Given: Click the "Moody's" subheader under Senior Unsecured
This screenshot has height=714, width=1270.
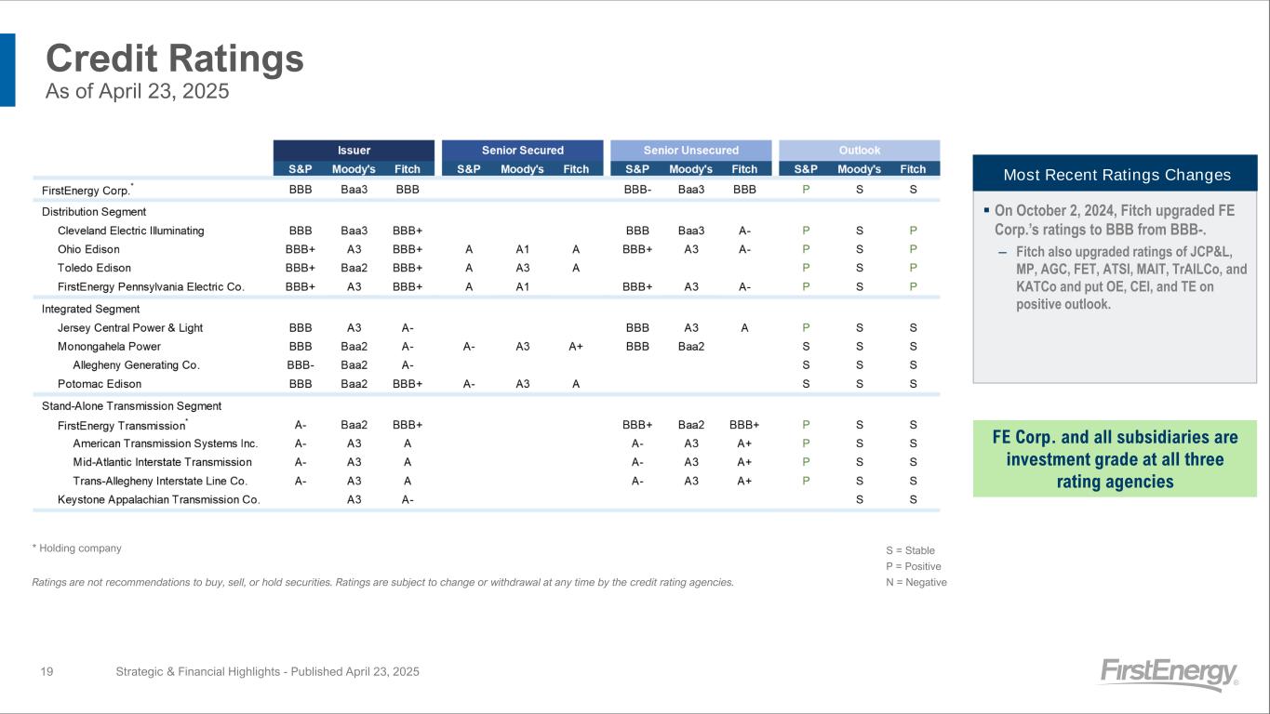Looking at the screenshot, I should 690,169.
